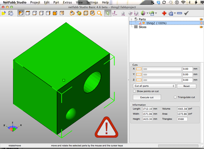
Task: Expand the analysis dropdown arrow
Action: 156,13
